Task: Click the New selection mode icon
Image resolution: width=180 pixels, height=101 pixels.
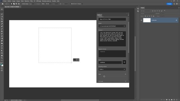Action: (12, 4)
